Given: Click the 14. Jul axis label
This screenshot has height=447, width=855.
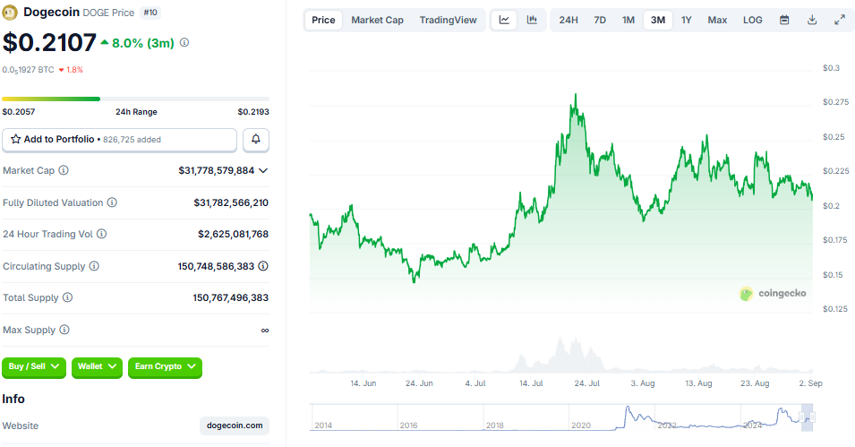Looking at the screenshot, I should (x=531, y=383).
